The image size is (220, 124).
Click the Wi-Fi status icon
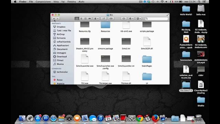[x=162, y=2]
